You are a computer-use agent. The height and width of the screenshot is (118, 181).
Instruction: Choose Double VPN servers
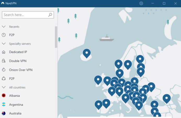click(18, 61)
